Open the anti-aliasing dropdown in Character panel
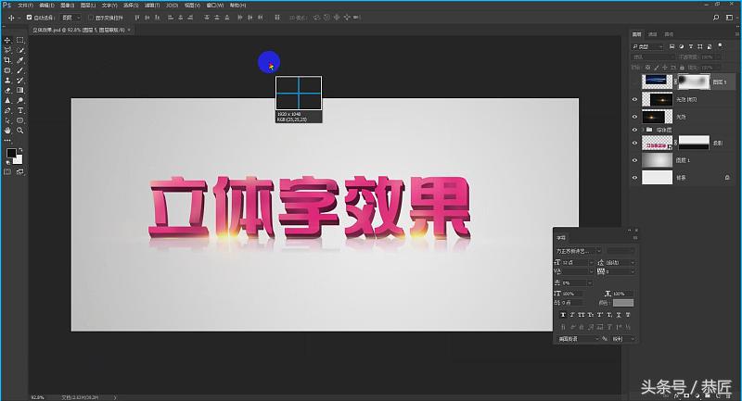This screenshot has height=401, width=742. (x=623, y=339)
